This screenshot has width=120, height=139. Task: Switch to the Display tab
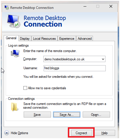pyautogui.click(x=25, y=39)
